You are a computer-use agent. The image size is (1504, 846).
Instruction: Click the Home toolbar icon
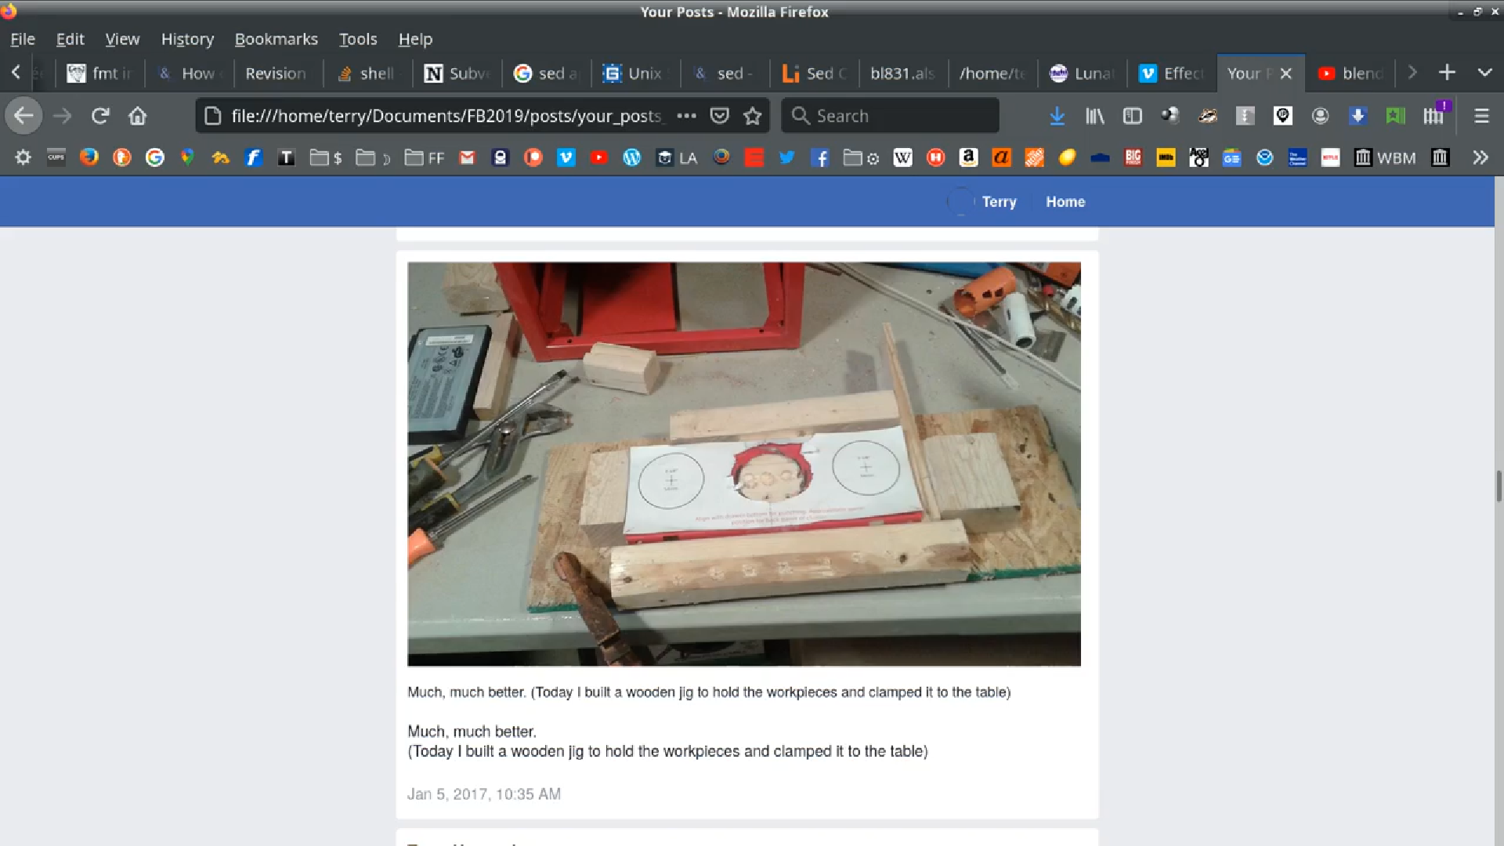pyautogui.click(x=138, y=116)
